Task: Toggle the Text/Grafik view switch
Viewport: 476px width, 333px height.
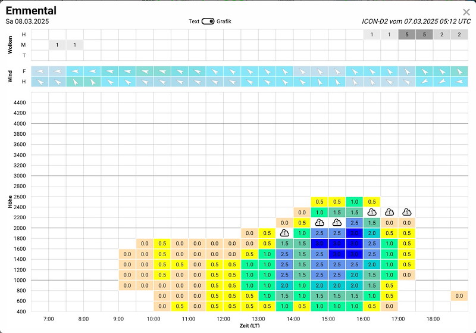Action: (x=208, y=21)
